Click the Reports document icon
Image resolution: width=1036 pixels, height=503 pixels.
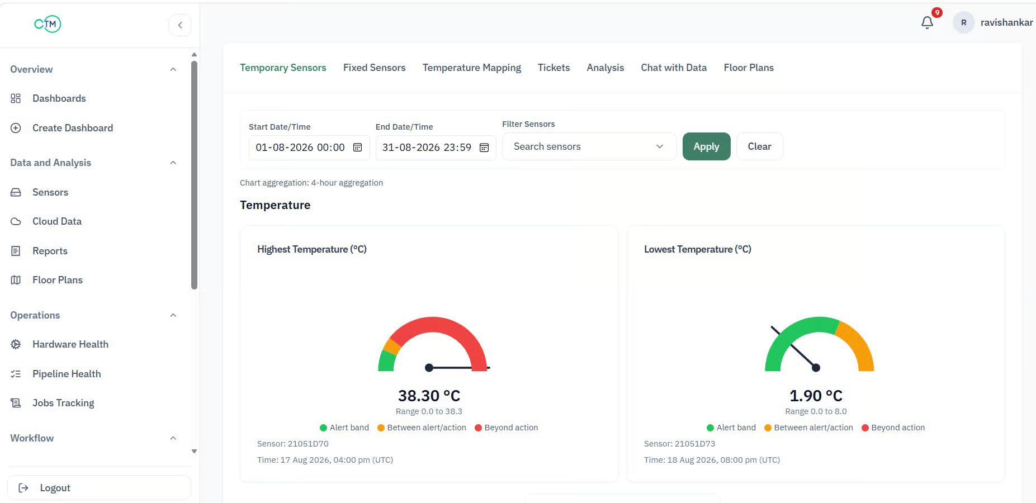point(16,251)
